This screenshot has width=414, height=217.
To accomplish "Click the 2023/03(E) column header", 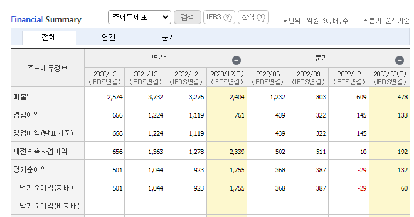I will [390, 78].
